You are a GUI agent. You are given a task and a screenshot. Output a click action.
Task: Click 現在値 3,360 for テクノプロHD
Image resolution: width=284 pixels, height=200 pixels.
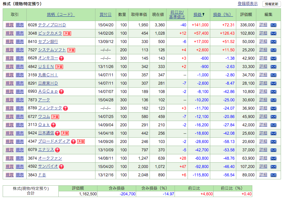click(160, 25)
